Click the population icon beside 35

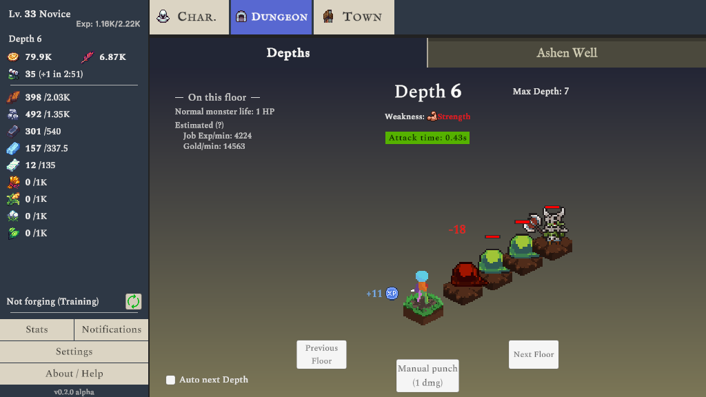click(14, 74)
